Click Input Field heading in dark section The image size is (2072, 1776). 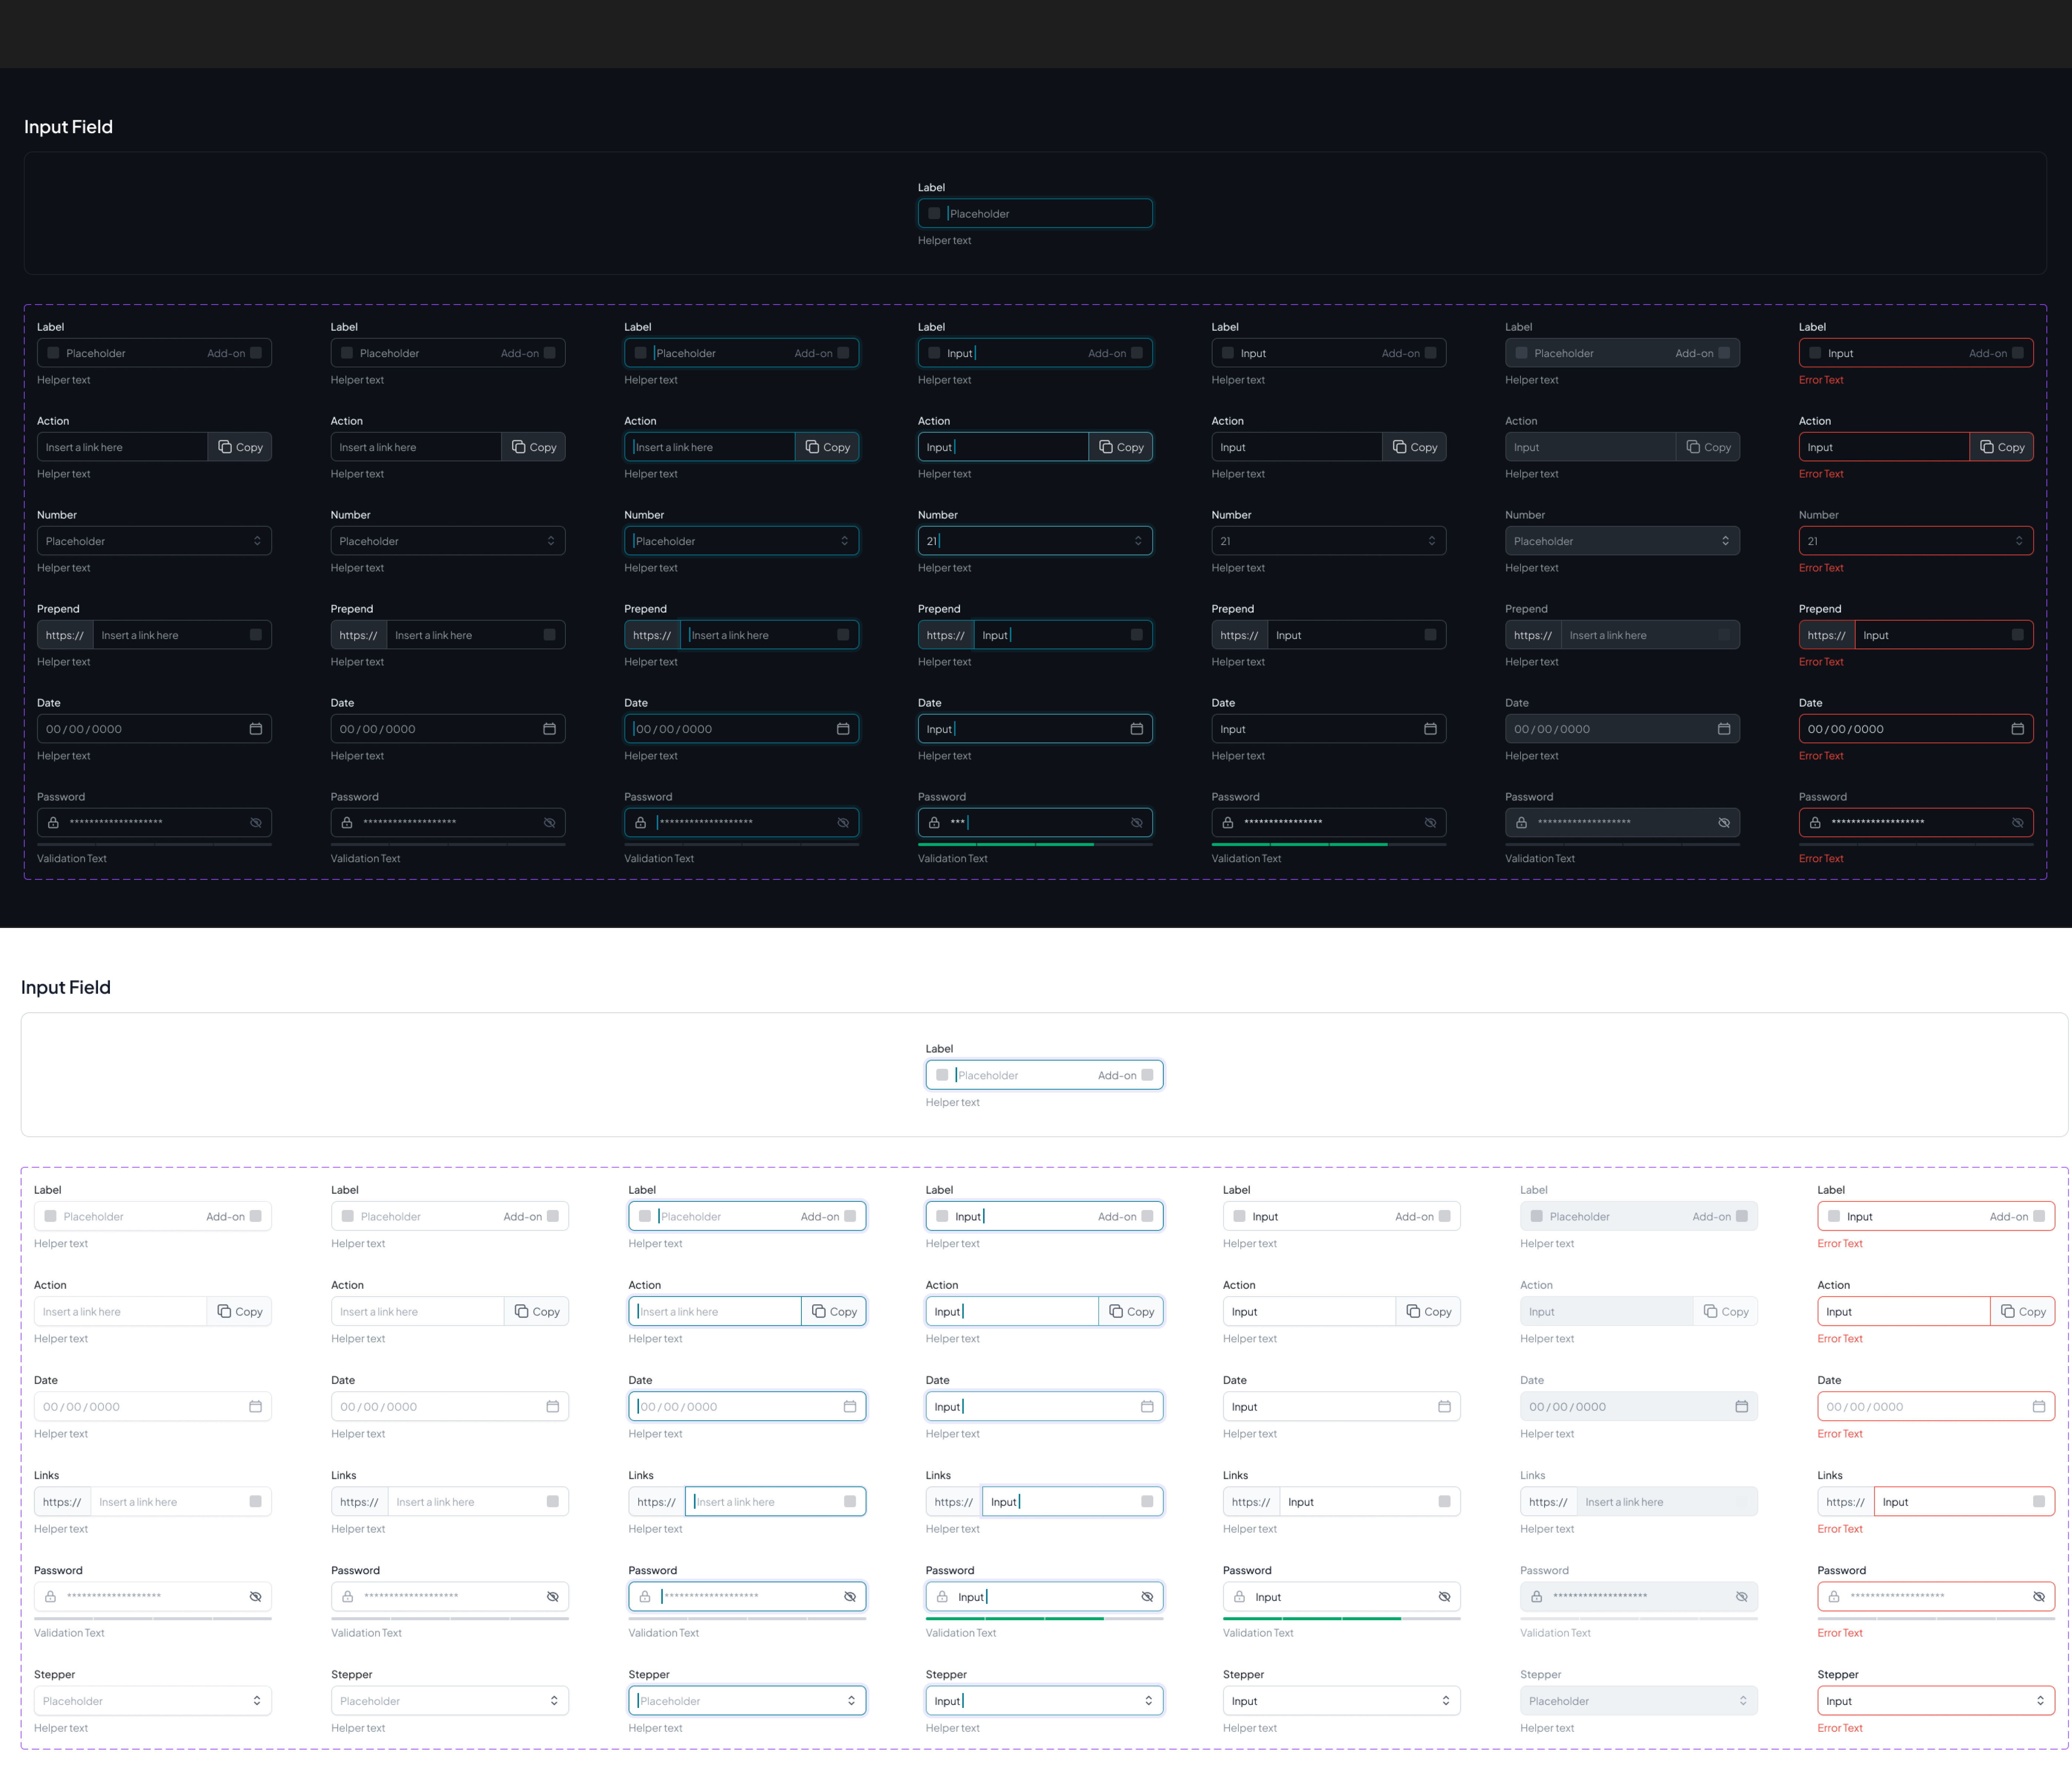[x=68, y=127]
